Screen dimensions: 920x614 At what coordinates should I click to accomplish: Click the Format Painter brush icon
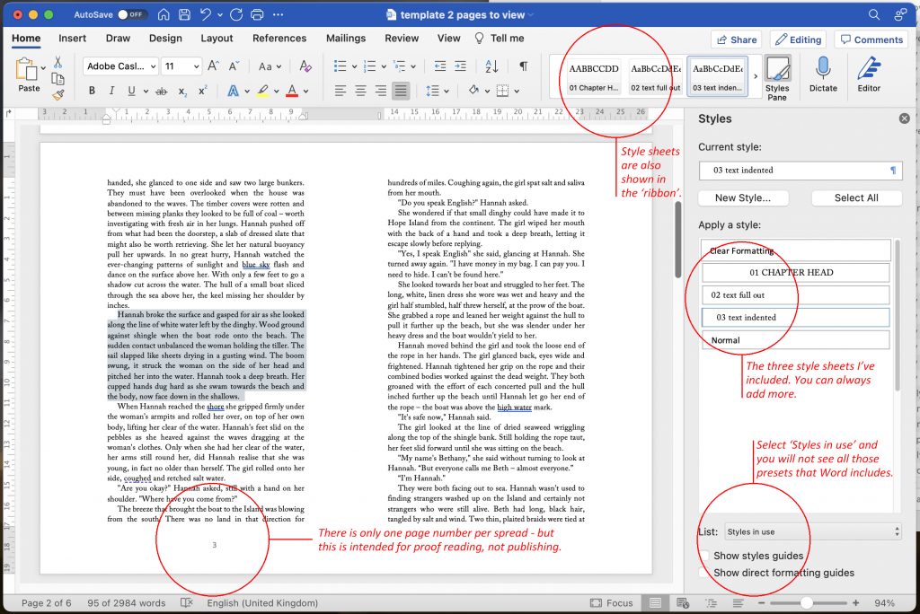click(57, 95)
